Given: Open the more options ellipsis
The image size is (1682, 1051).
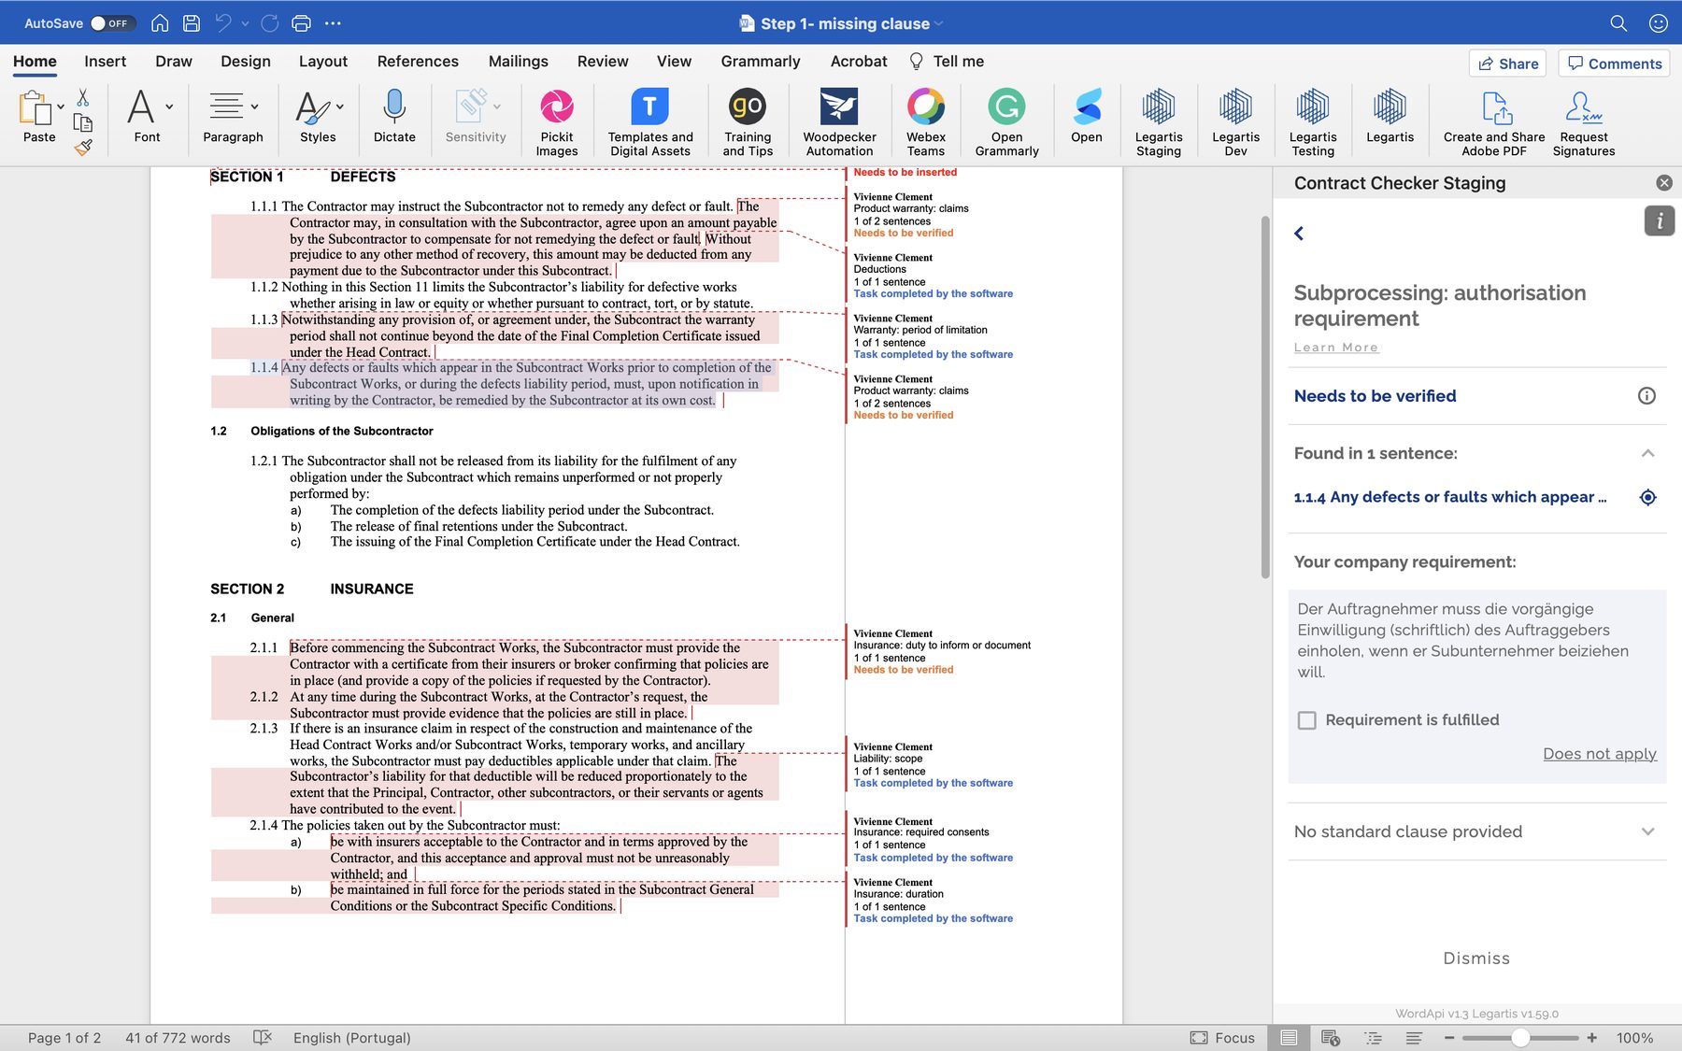Looking at the screenshot, I should click(x=333, y=23).
